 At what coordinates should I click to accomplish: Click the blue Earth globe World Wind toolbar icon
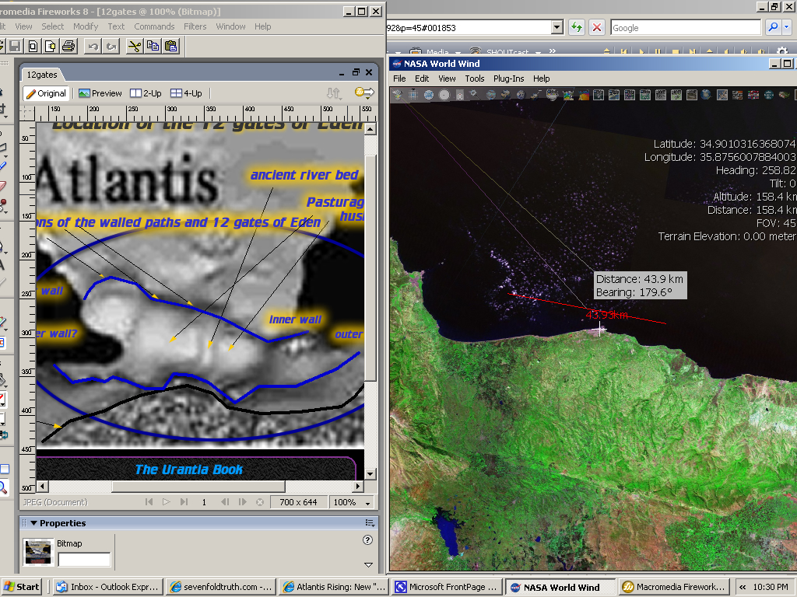706,94
